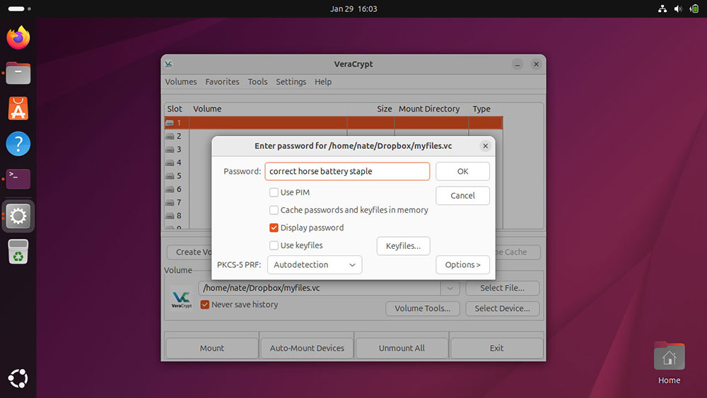Open the gear application in dock
The height and width of the screenshot is (398, 707).
[x=18, y=216]
